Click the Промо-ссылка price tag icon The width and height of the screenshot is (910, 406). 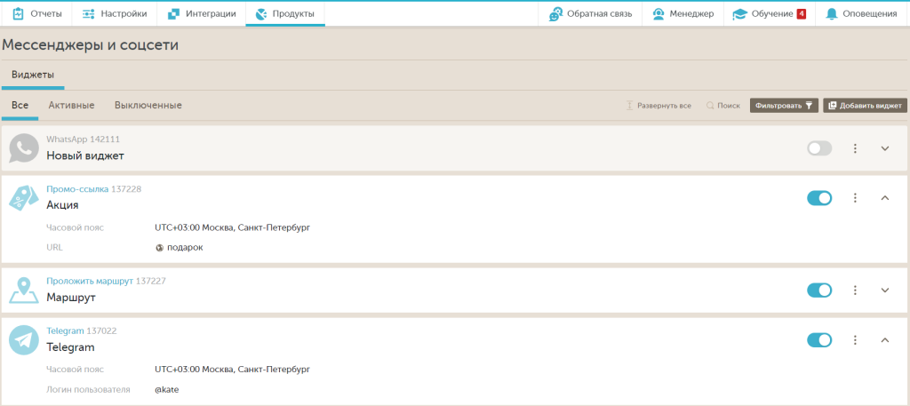click(x=24, y=198)
